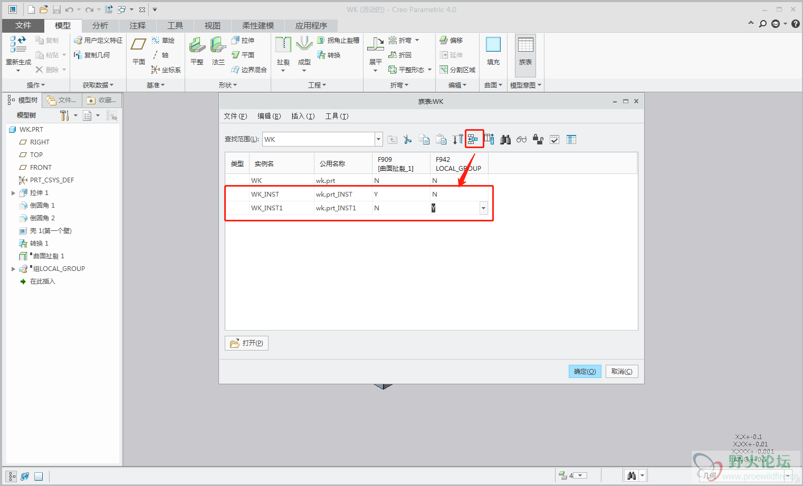The width and height of the screenshot is (803, 486).
Task: Click the 取消(C) button
Action: (622, 372)
